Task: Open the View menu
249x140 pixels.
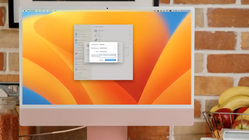Action: [x=46, y=11]
